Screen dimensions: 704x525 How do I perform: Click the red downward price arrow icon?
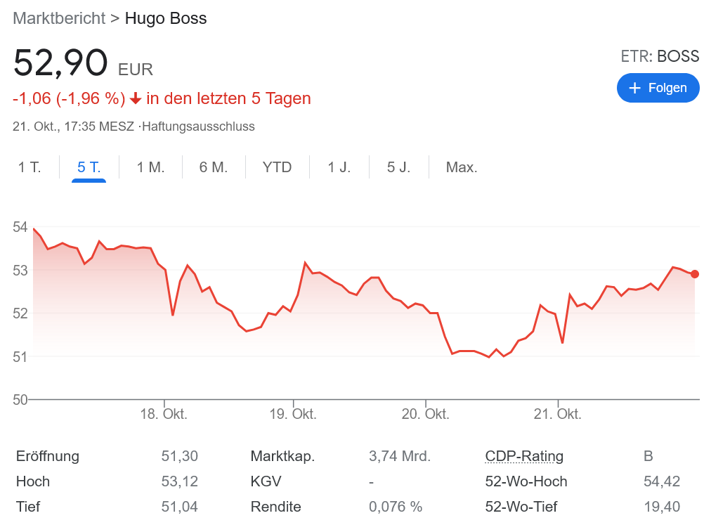(x=133, y=98)
